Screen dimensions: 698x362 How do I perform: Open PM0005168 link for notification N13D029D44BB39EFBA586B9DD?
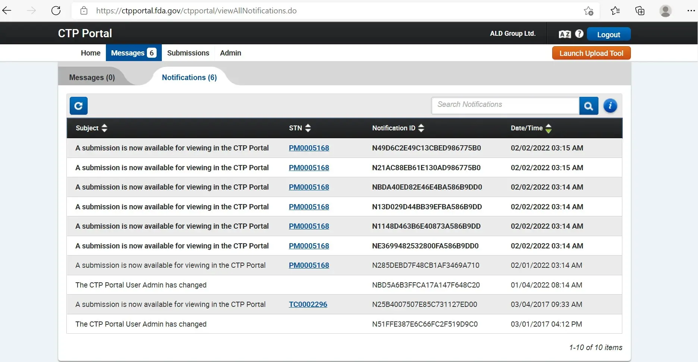coord(309,207)
